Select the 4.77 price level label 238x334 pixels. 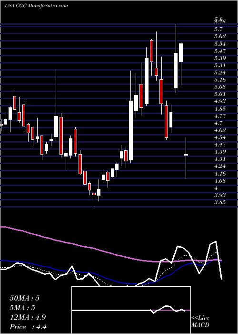pyautogui.click(x=220, y=116)
